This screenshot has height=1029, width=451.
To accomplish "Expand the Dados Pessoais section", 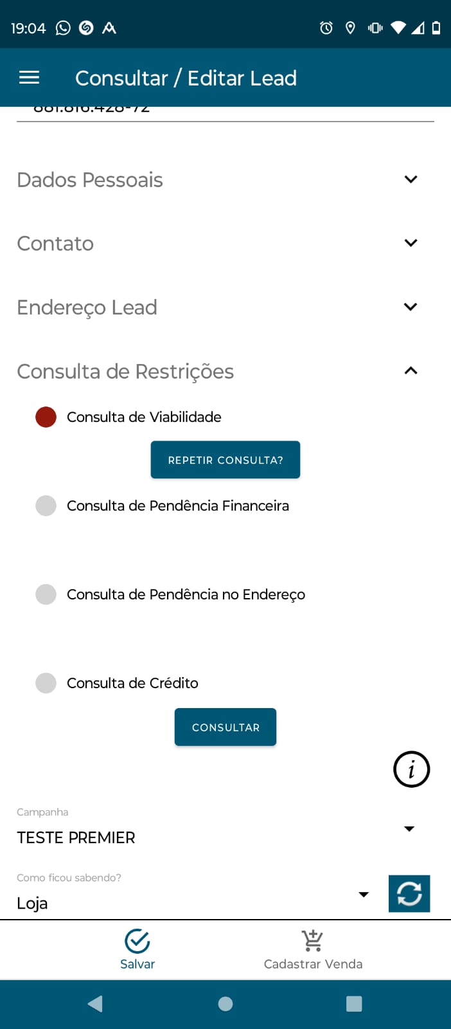I will (x=411, y=179).
